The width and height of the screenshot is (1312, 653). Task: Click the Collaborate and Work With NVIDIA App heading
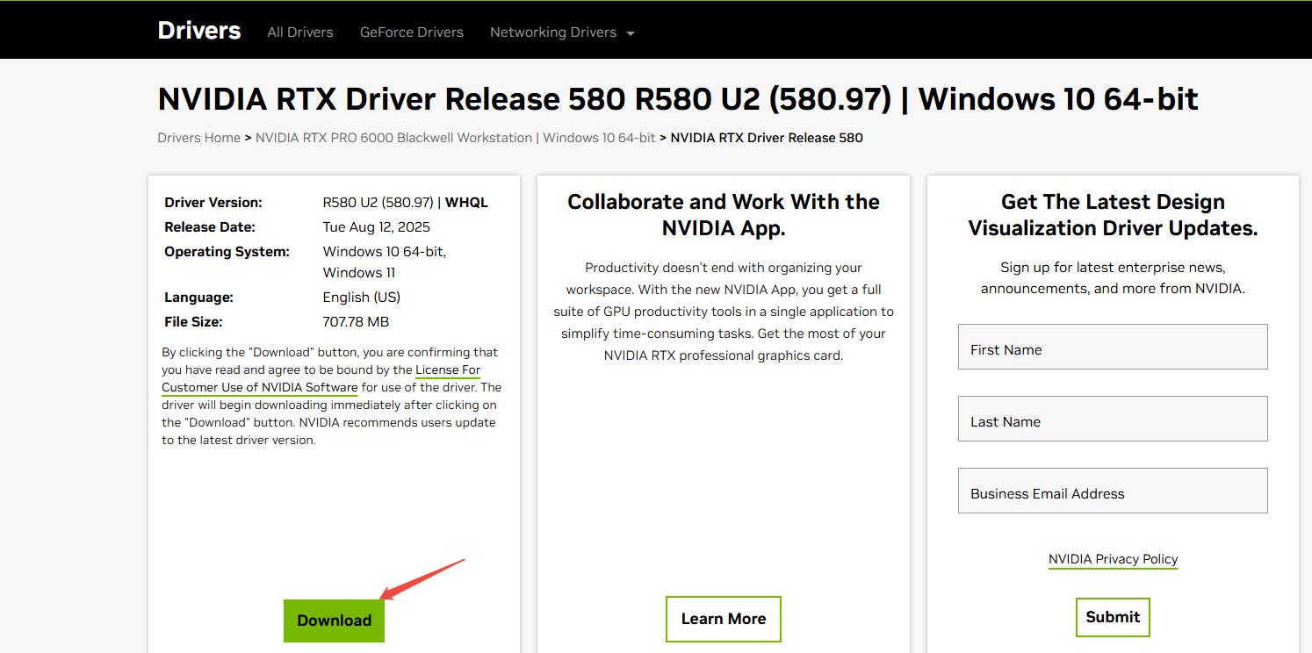[x=723, y=215]
